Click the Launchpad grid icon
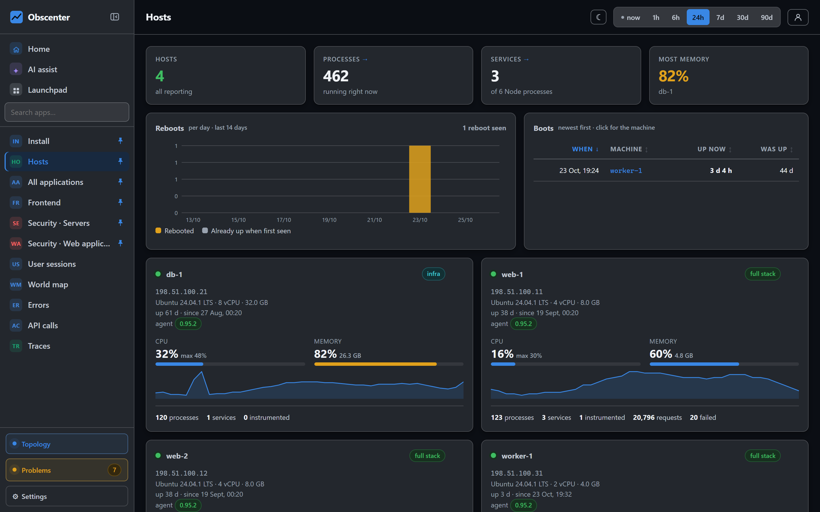820x512 pixels. [x=16, y=90]
